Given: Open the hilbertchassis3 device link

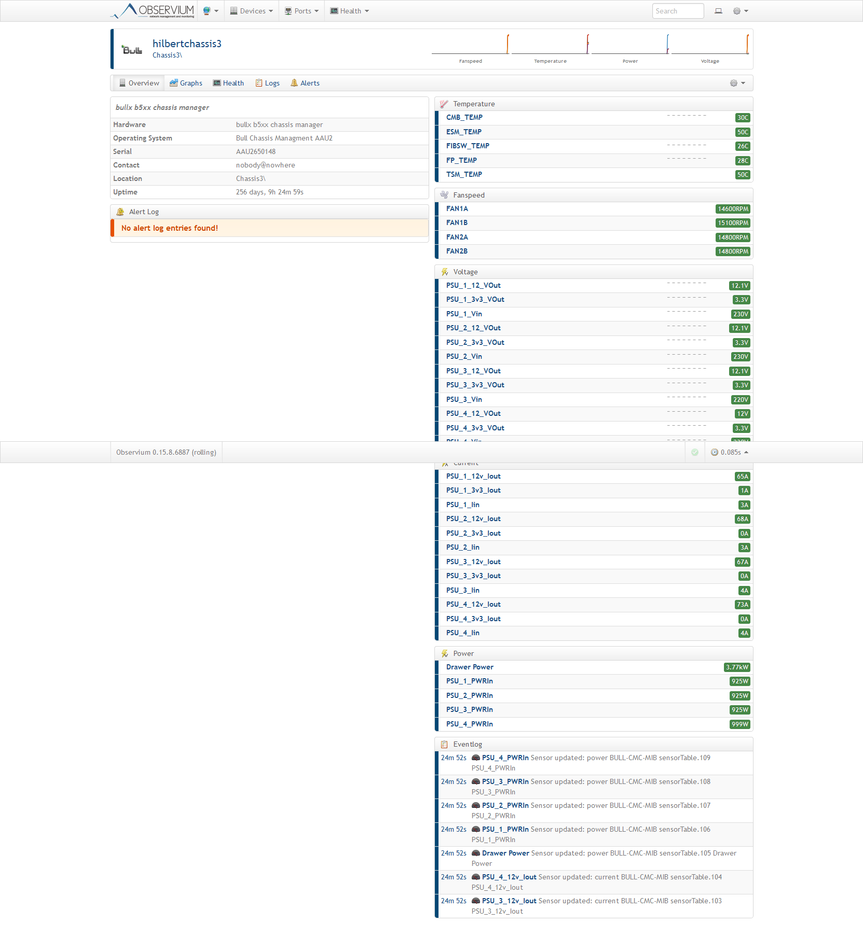Looking at the screenshot, I should point(187,44).
